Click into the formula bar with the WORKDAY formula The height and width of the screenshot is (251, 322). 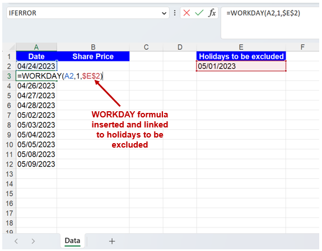pyautogui.click(x=270, y=22)
